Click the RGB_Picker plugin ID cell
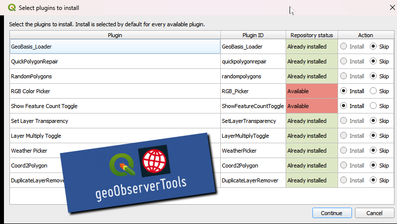 pos(253,91)
